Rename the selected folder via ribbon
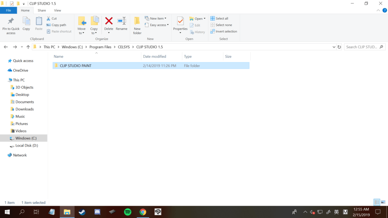Viewport: 388px width, 218px height. [122, 24]
